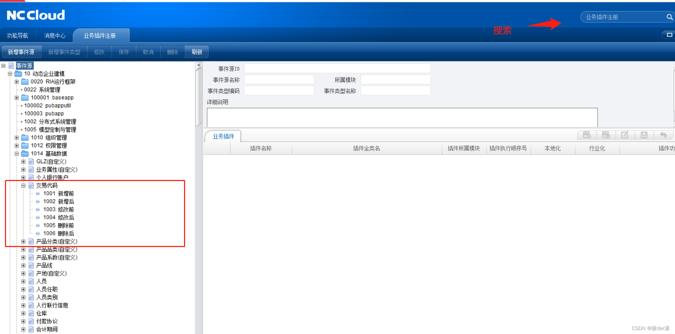Click the search magnifier icon
This screenshot has height=334, width=675.
click(669, 17)
